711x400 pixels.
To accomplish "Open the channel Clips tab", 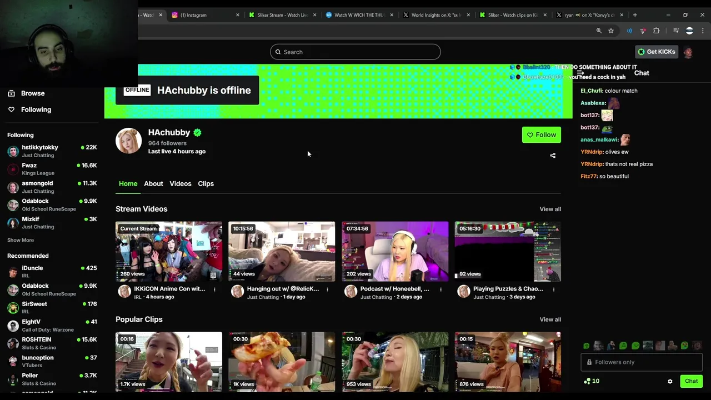I will coord(206,184).
